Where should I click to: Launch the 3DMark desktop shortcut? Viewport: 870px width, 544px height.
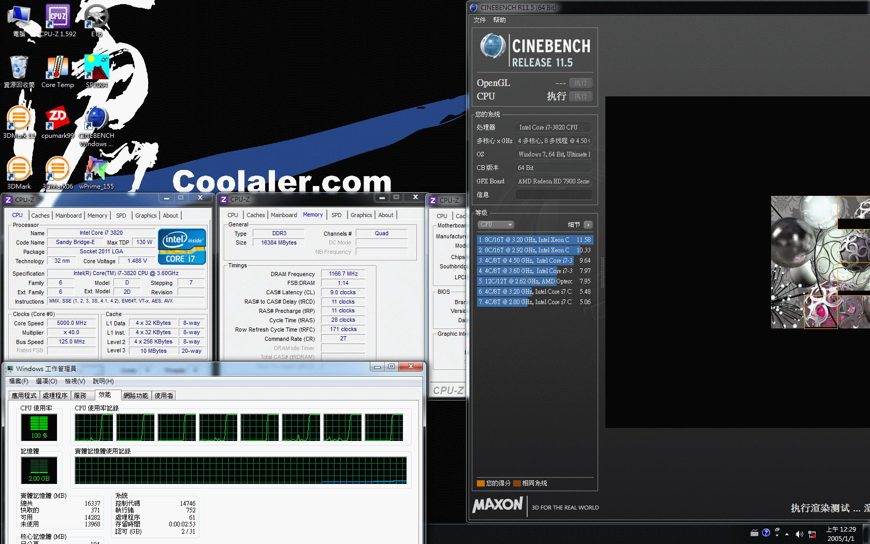coord(19,173)
